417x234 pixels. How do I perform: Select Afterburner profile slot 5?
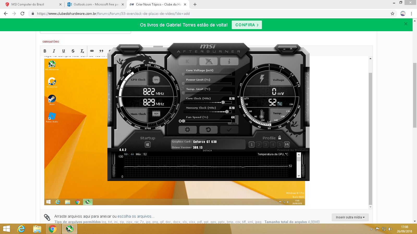coord(280,145)
